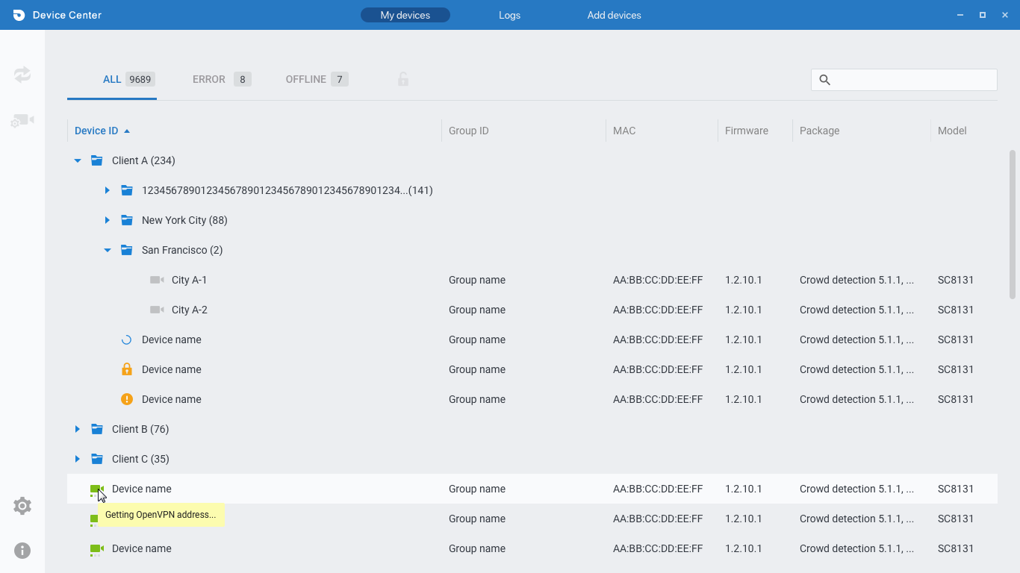The width and height of the screenshot is (1020, 573).
Task: Click the sync arrows icon in sidebar
Action: (x=22, y=75)
